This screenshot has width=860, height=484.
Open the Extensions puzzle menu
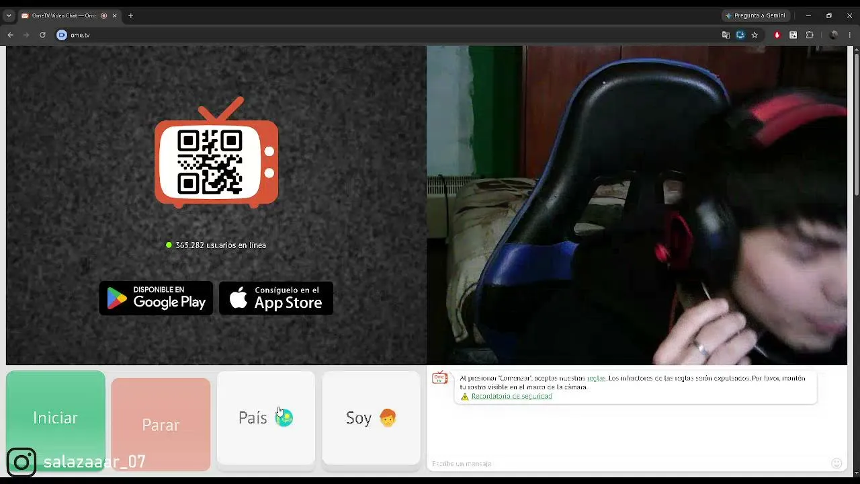coord(810,35)
